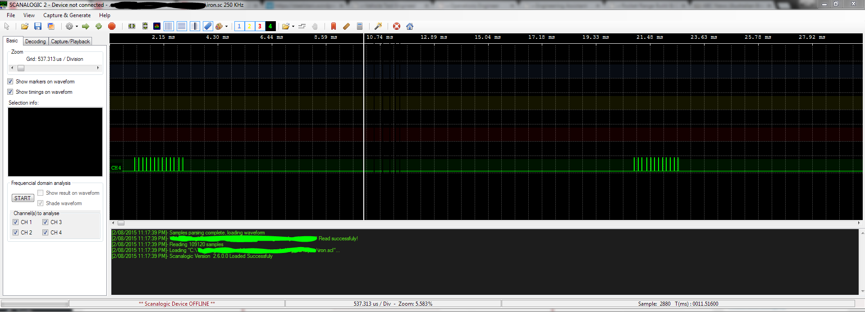Select channel 4 toolbar button
The width and height of the screenshot is (865, 312).
pos(270,27)
